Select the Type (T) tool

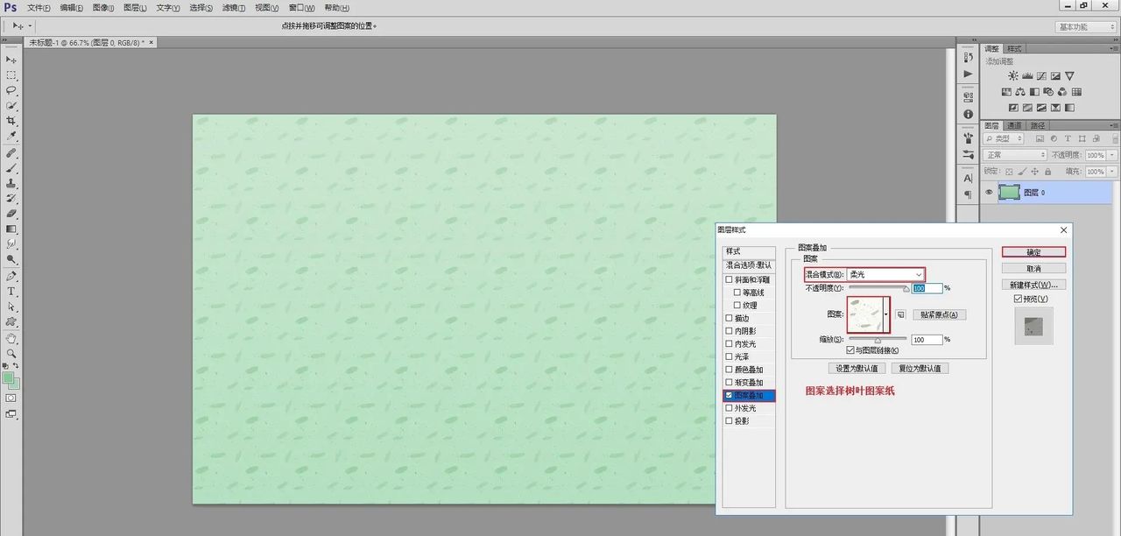(11, 291)
